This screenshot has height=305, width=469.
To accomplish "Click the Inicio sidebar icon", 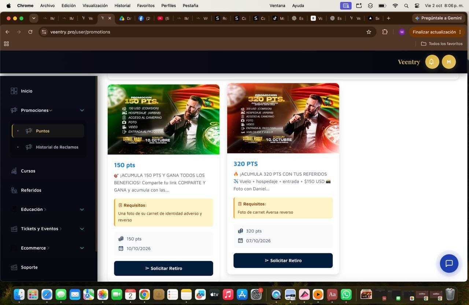I will (x=14, y=91).
